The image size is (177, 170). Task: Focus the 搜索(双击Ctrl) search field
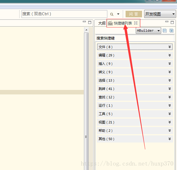coord(64,14)
